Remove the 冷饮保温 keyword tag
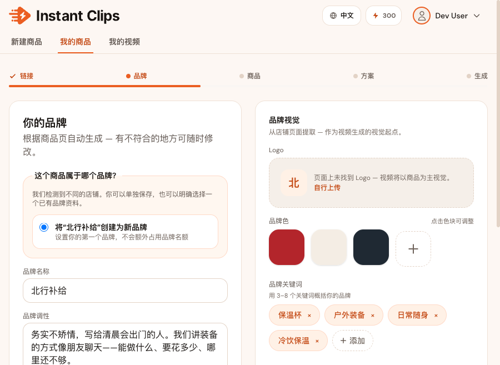Image resolution: width=500 pixels, height=365 pixels. point(317,341)
